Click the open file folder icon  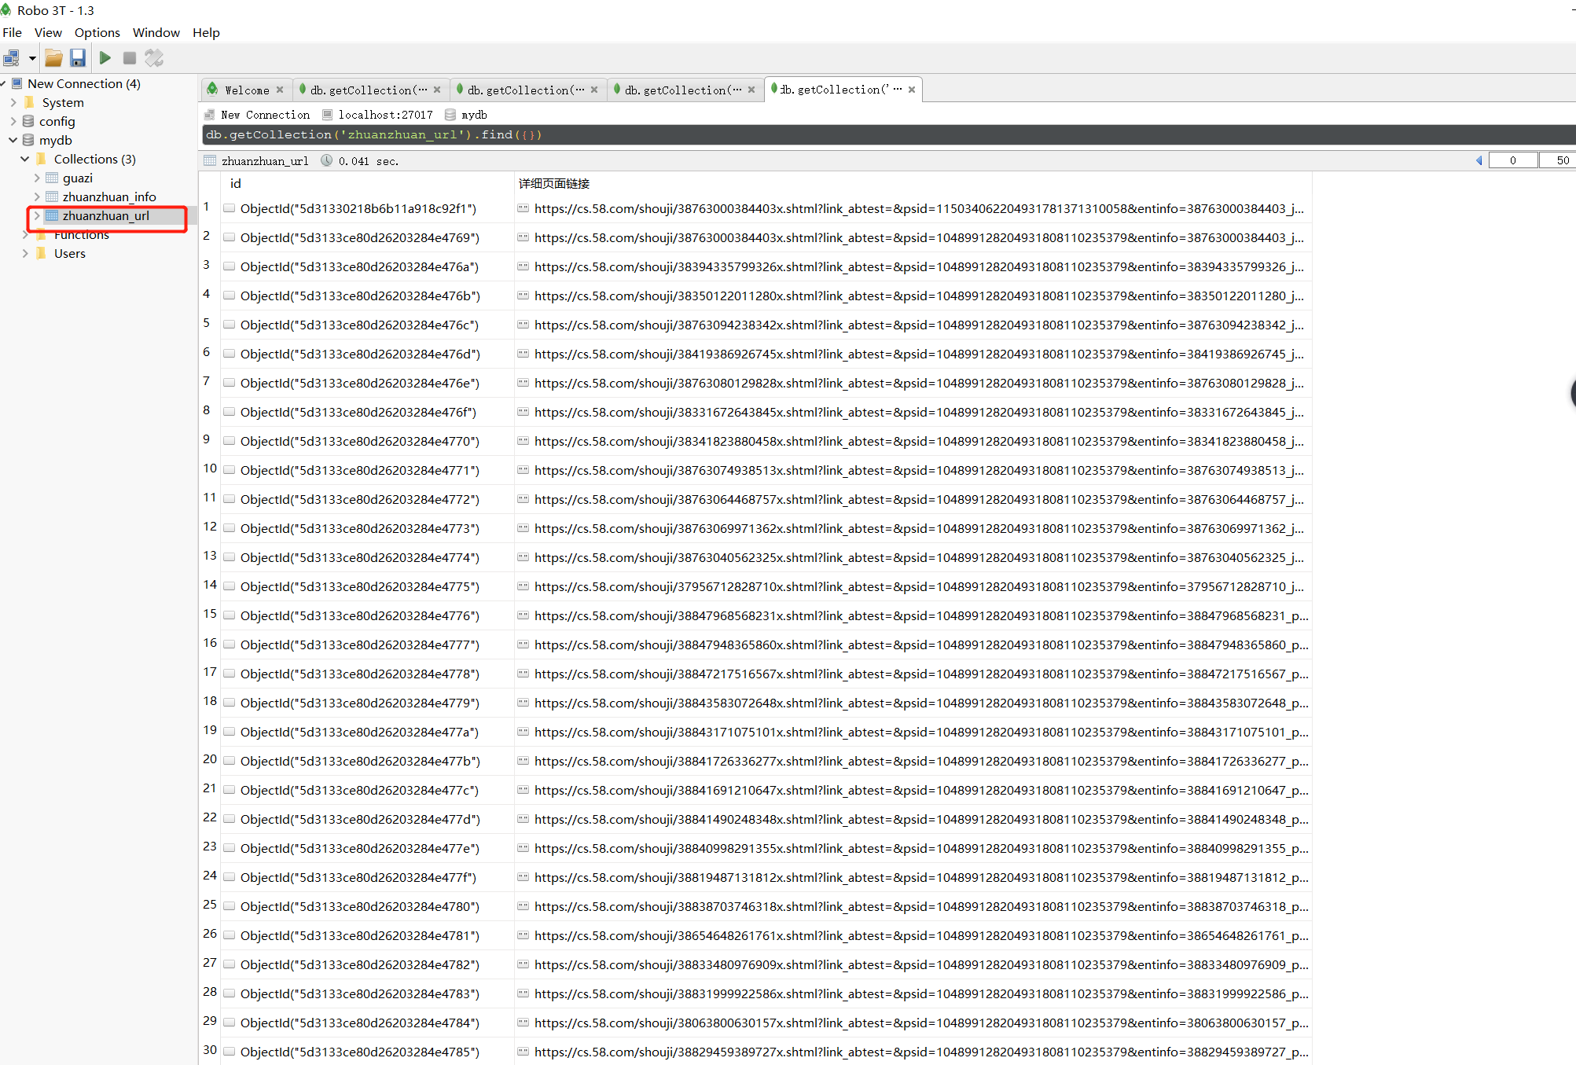coord(53,58)
